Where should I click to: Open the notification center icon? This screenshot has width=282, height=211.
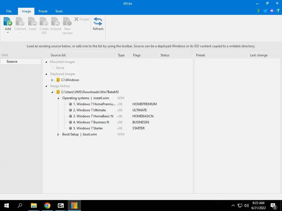(273, 206)
